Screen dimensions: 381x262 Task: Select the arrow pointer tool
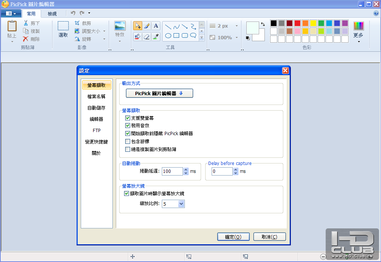coord(138,26)
